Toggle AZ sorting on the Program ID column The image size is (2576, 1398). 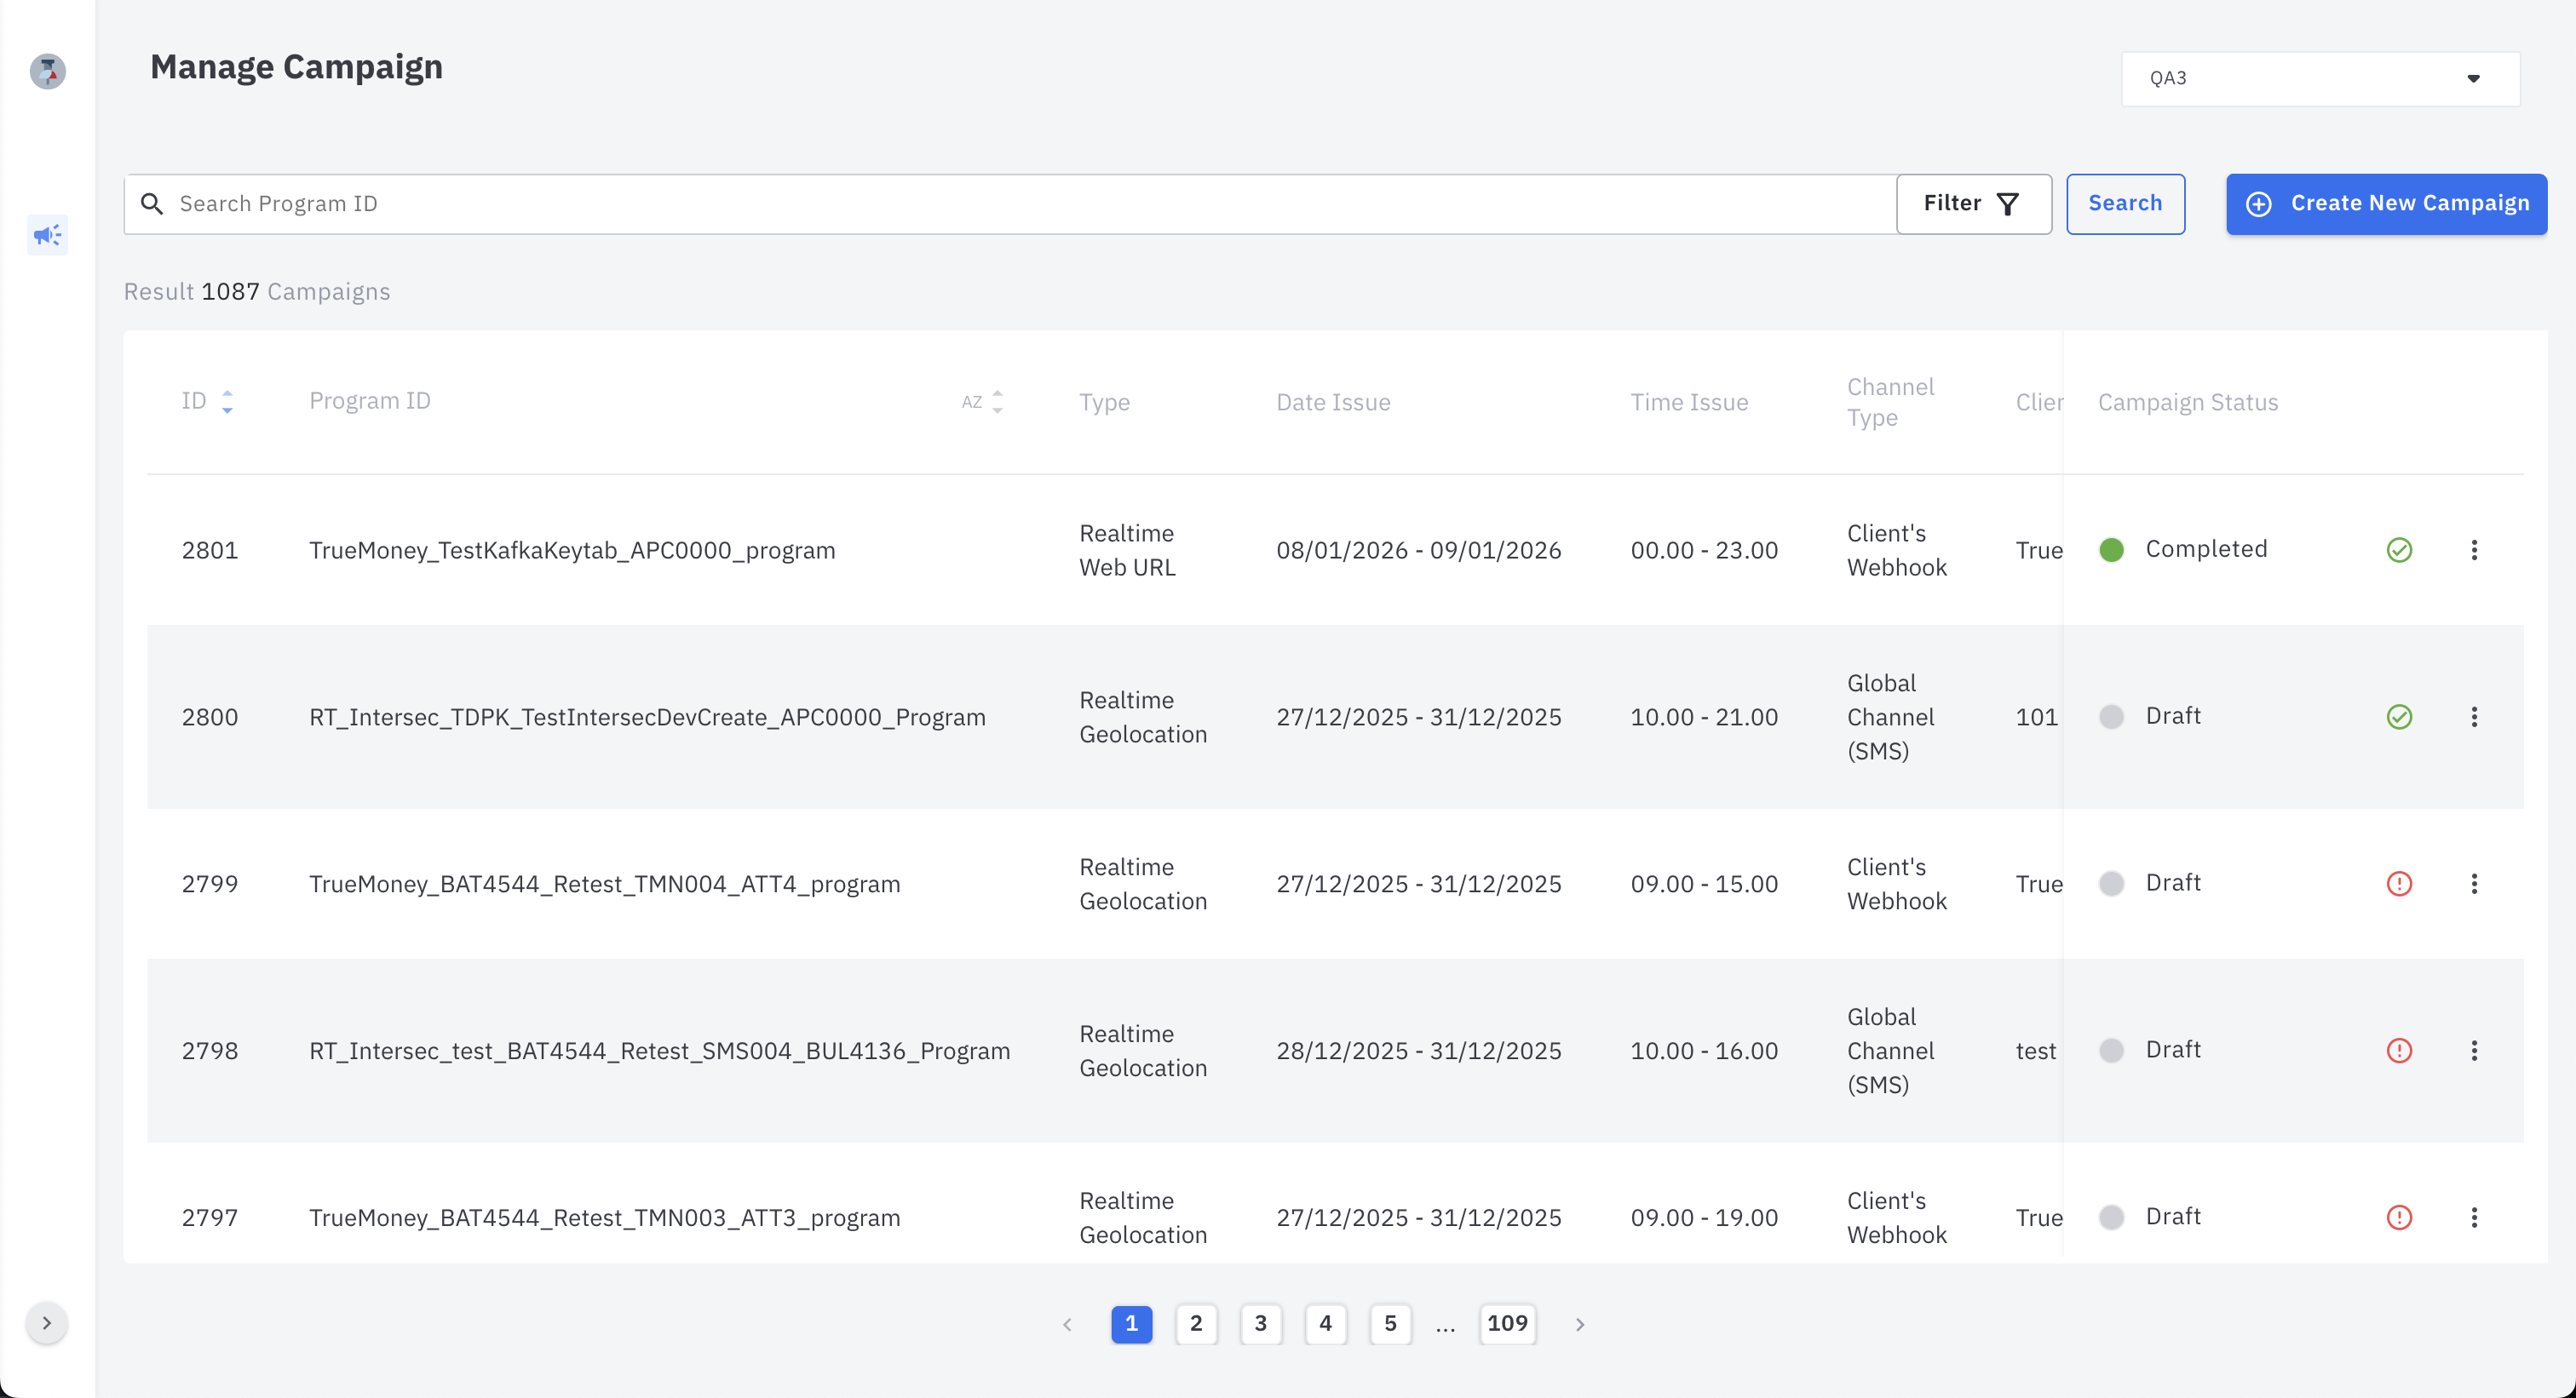(983, 402)
